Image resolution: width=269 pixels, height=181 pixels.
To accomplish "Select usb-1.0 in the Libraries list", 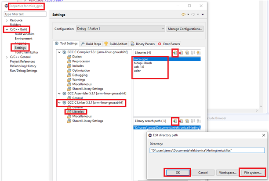I will coord(139,67).
